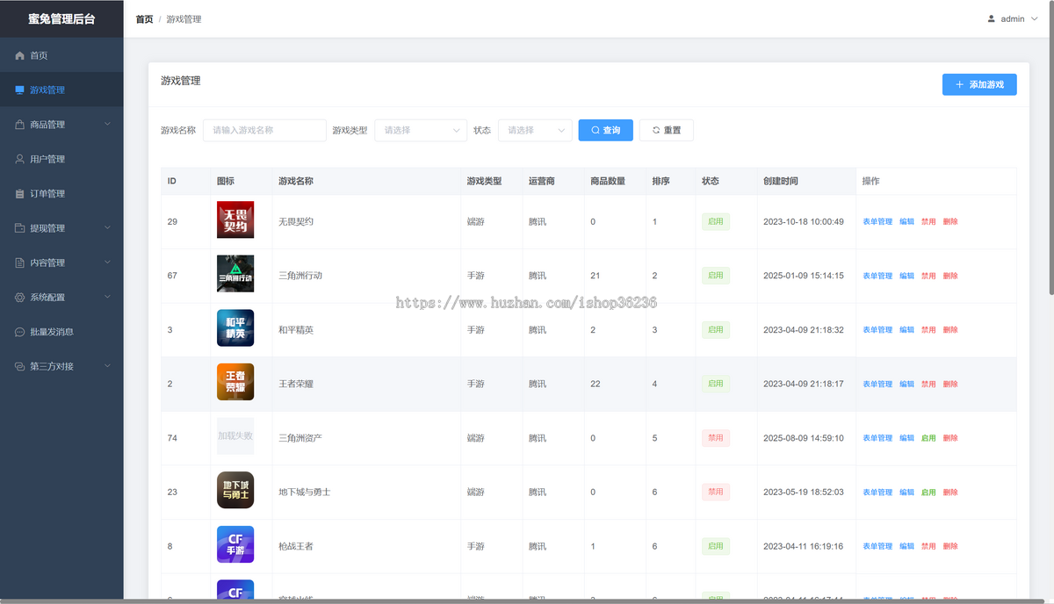The width and height of the screenshot is (1054, 604).
Task: Click the 三角洲行动 game icon thumbnail
Action: point(235,274)
